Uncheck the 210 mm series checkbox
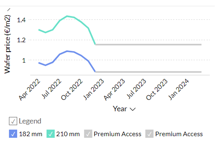 pyautogui.click(x=51, y=134)
